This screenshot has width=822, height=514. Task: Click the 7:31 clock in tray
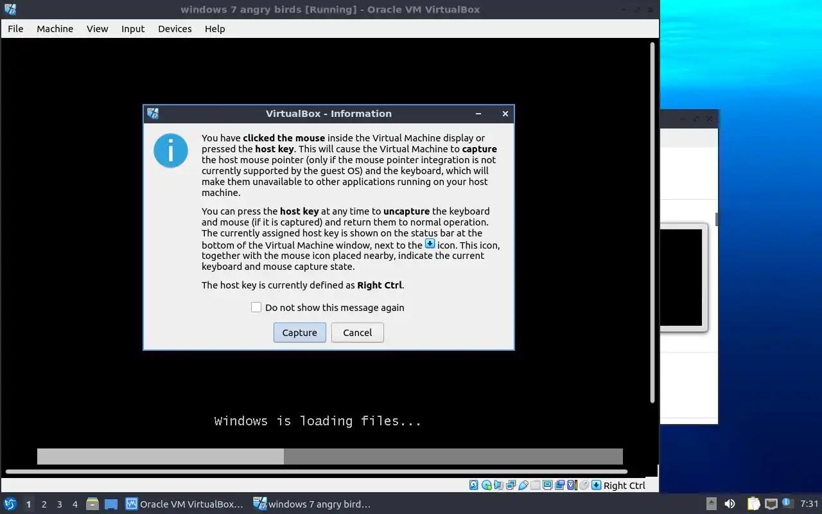pos(809,504)
